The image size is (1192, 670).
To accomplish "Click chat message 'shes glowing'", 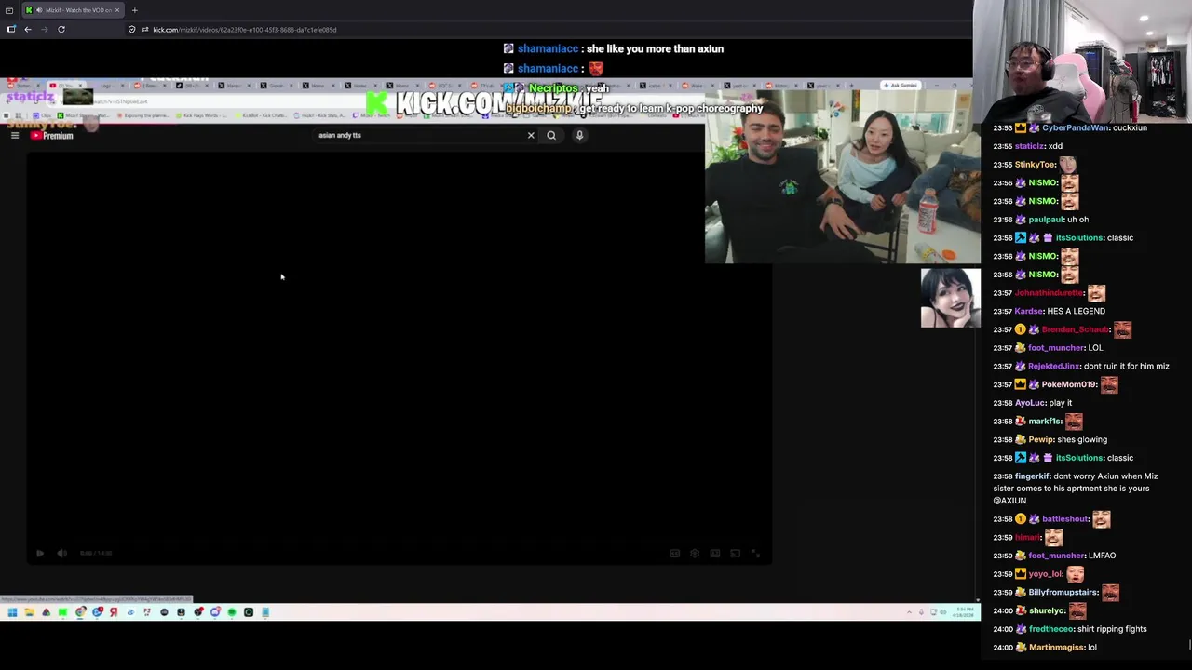I will point(1082,439).
